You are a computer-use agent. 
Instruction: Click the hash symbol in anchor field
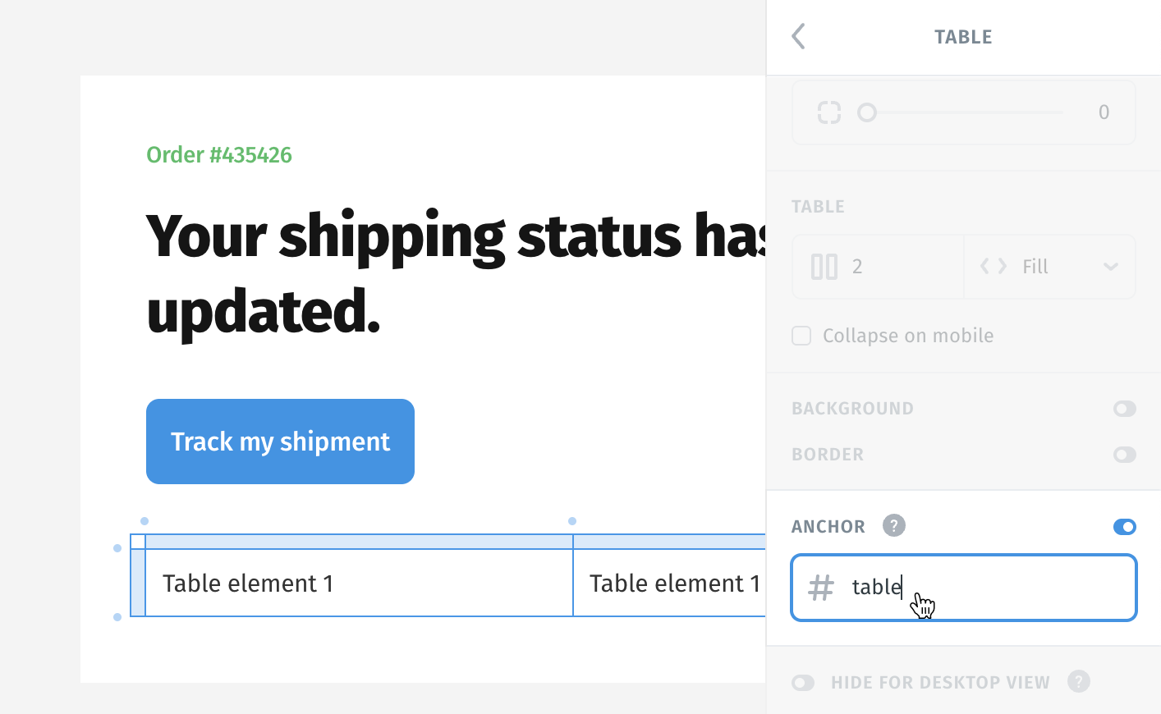point(820,588)
